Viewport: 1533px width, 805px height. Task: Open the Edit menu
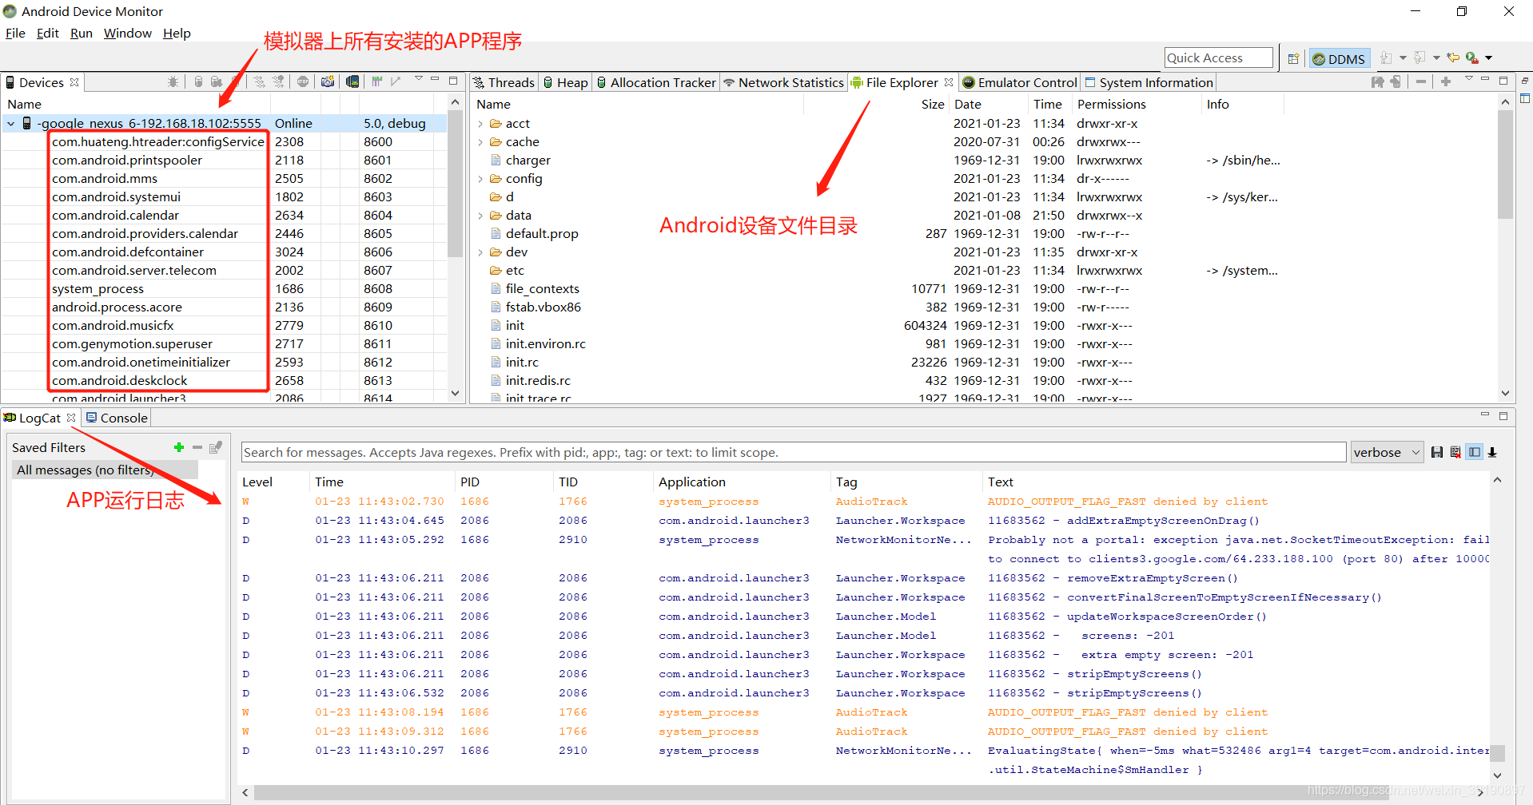pyautogui.click(x=48, y=33)
